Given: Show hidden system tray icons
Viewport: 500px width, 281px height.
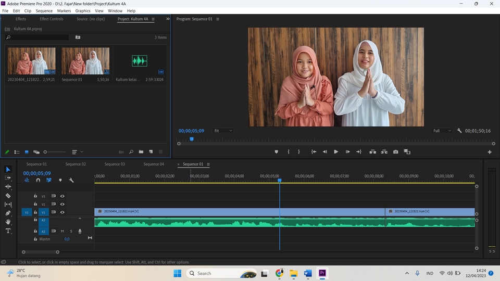Looking at the screenshot, I should click(407, 273).
